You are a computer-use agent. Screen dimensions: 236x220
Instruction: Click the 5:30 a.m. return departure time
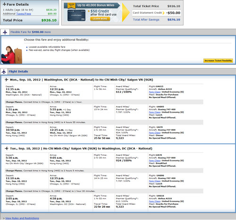pyautogui.click(x=12, y=158)
